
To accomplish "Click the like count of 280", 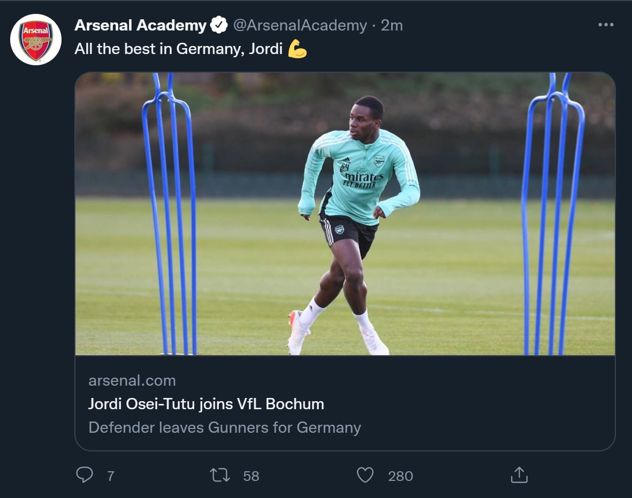I will [400, 476].
